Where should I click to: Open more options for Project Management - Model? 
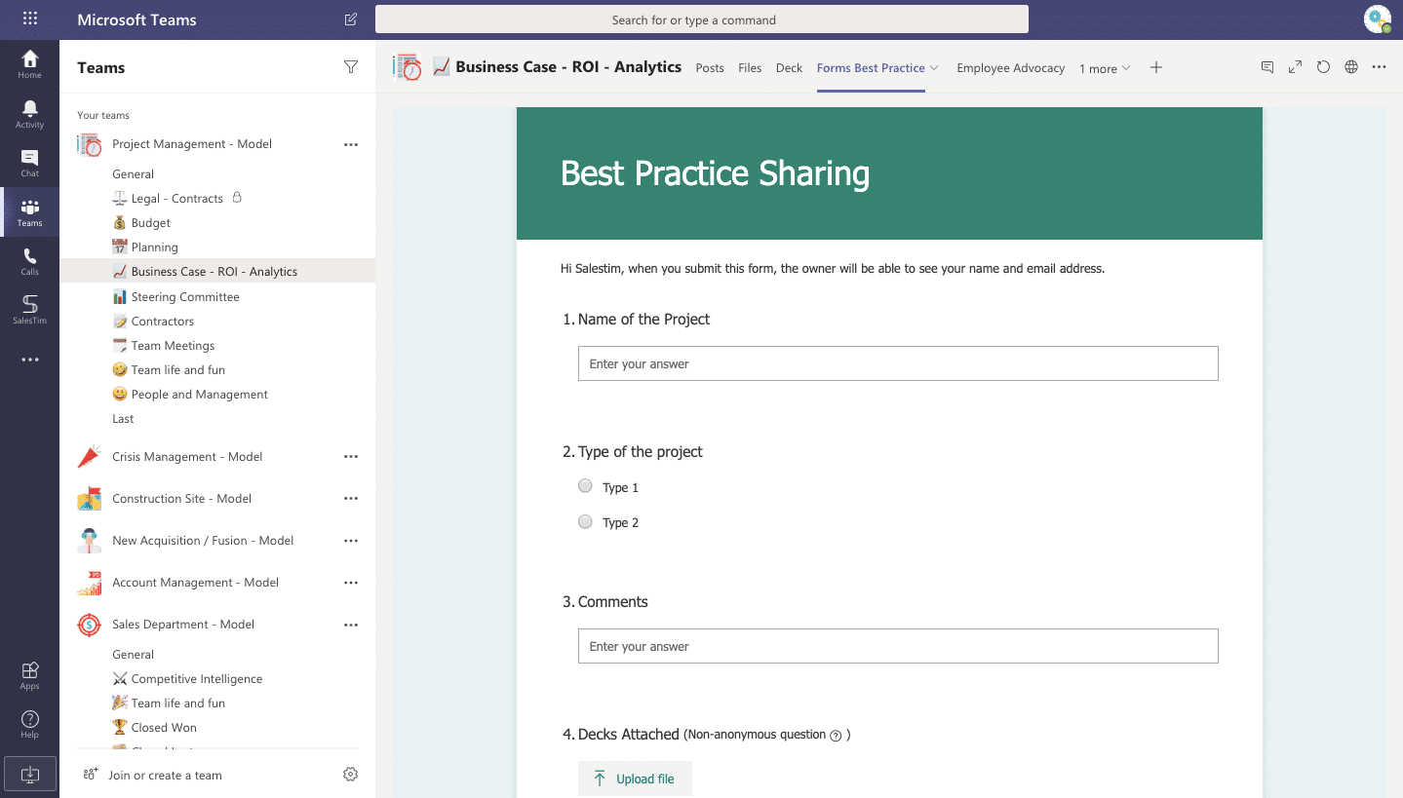(x=351, y=144)
